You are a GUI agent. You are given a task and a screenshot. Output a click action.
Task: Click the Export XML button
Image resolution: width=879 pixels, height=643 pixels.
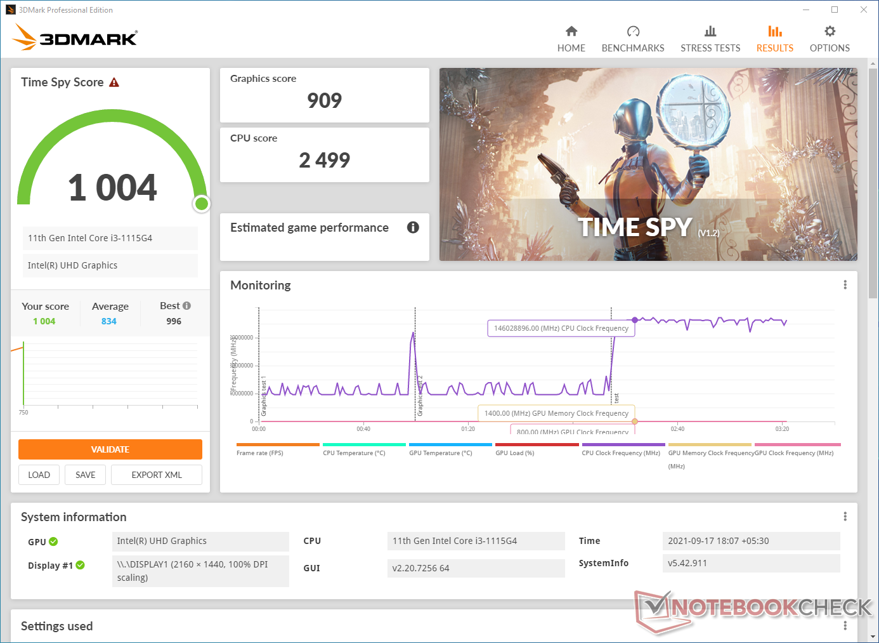click(x=157, y=475)
